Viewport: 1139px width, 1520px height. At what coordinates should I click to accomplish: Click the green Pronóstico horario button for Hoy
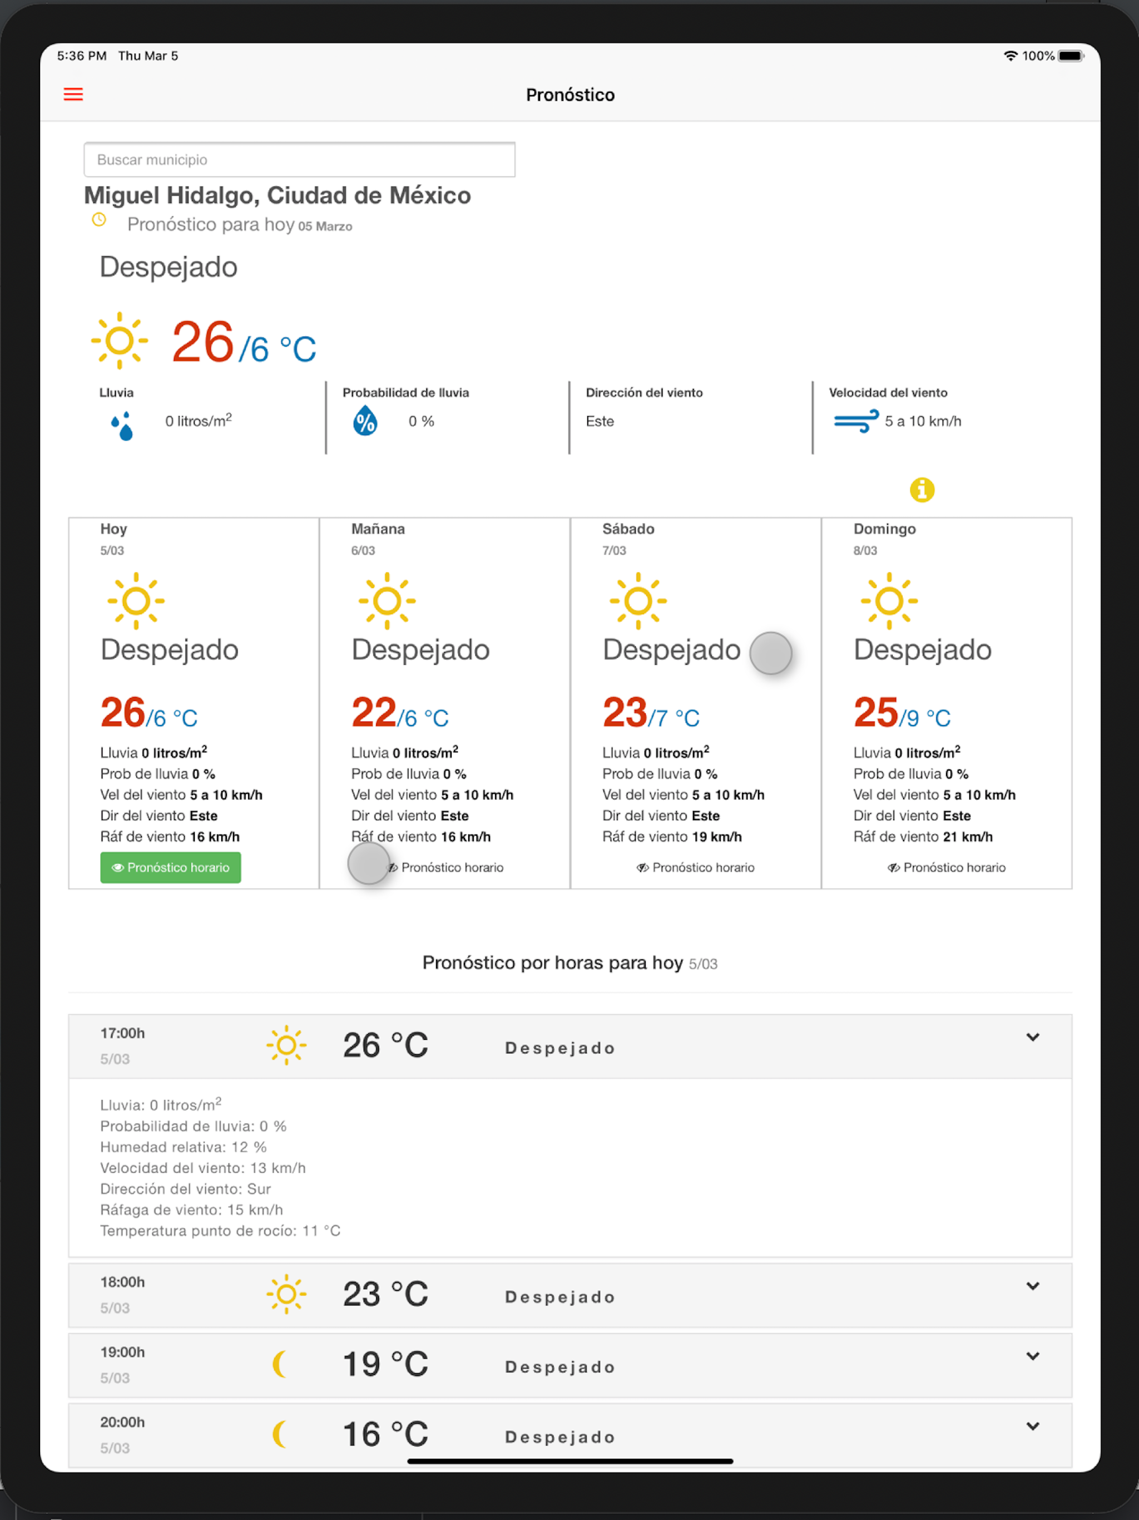pos(170,867)
